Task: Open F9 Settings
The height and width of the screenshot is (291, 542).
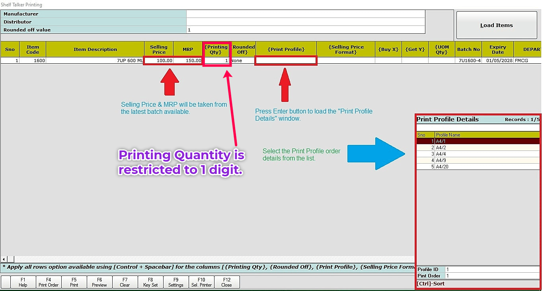Action: point(176,282)
